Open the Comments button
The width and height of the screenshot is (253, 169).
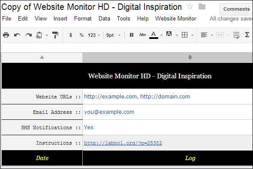[236, 9]
